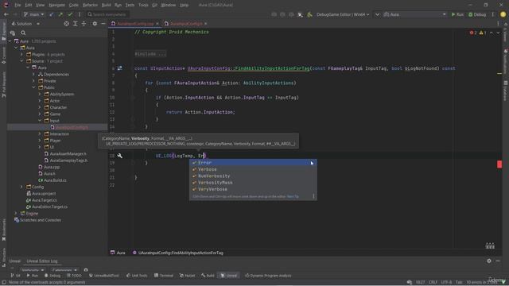Open the DebugGame Editor Win64 configuration dropdown

(343, 14)
